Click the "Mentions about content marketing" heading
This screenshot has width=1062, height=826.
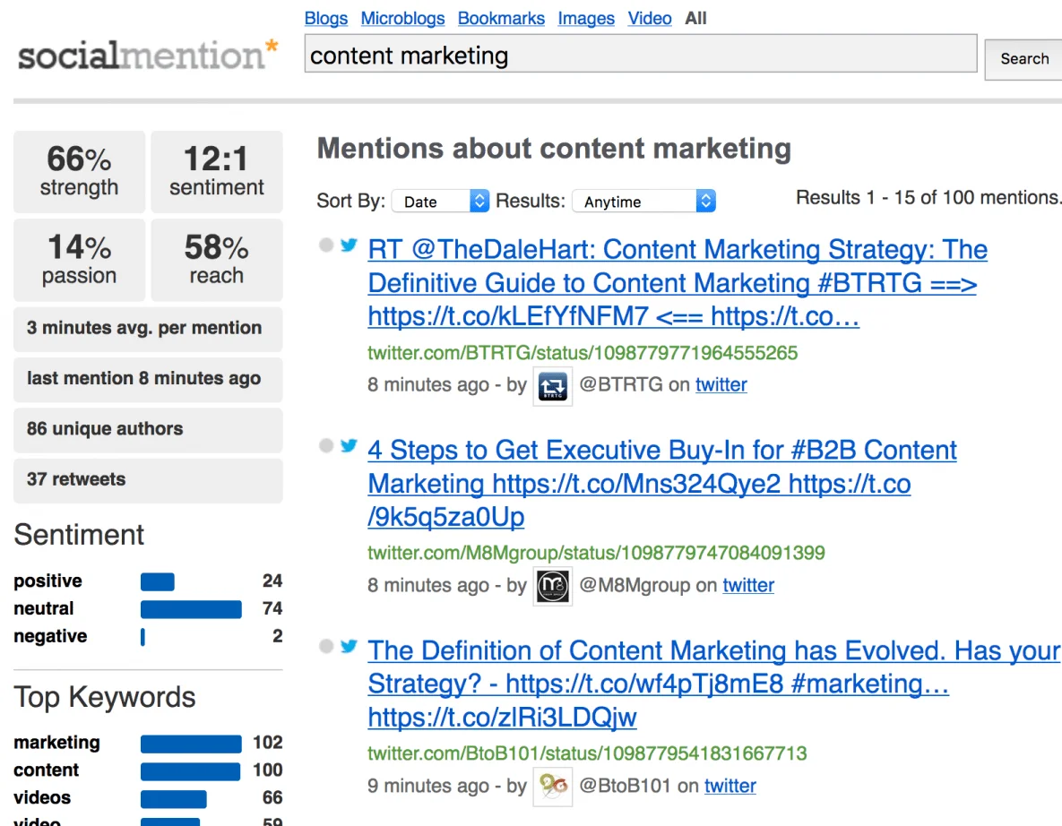pos(554,149)
